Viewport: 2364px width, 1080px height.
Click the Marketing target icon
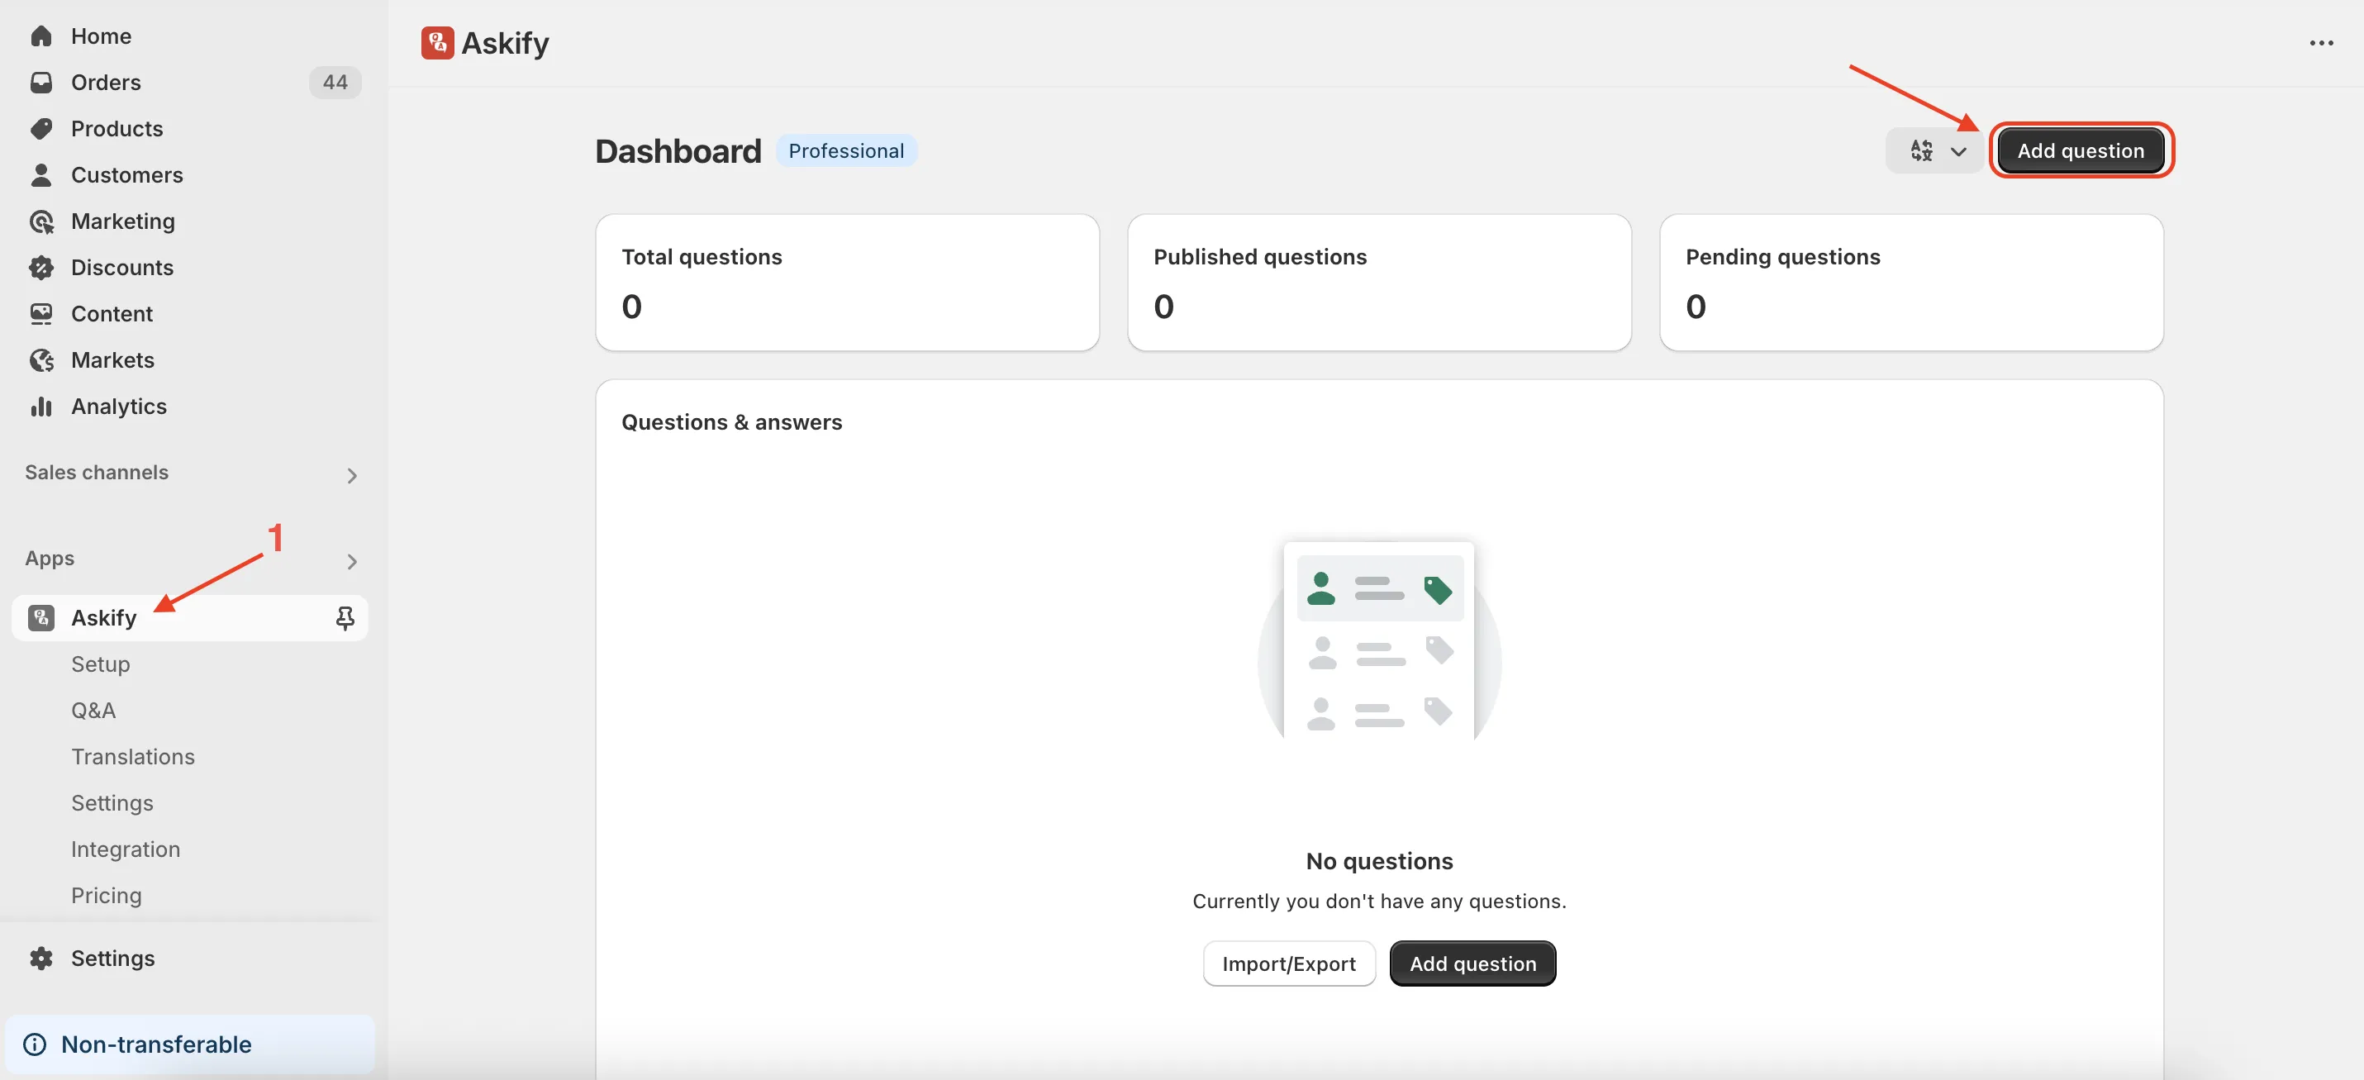point(41,221)
